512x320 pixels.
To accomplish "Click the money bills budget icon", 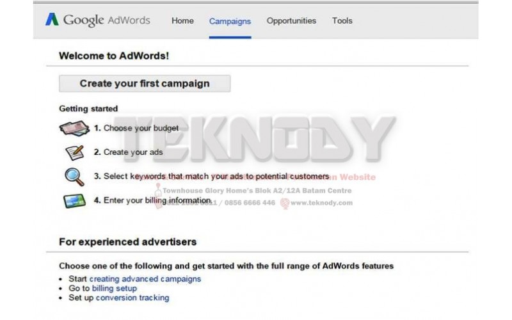I will click(74, 129).
